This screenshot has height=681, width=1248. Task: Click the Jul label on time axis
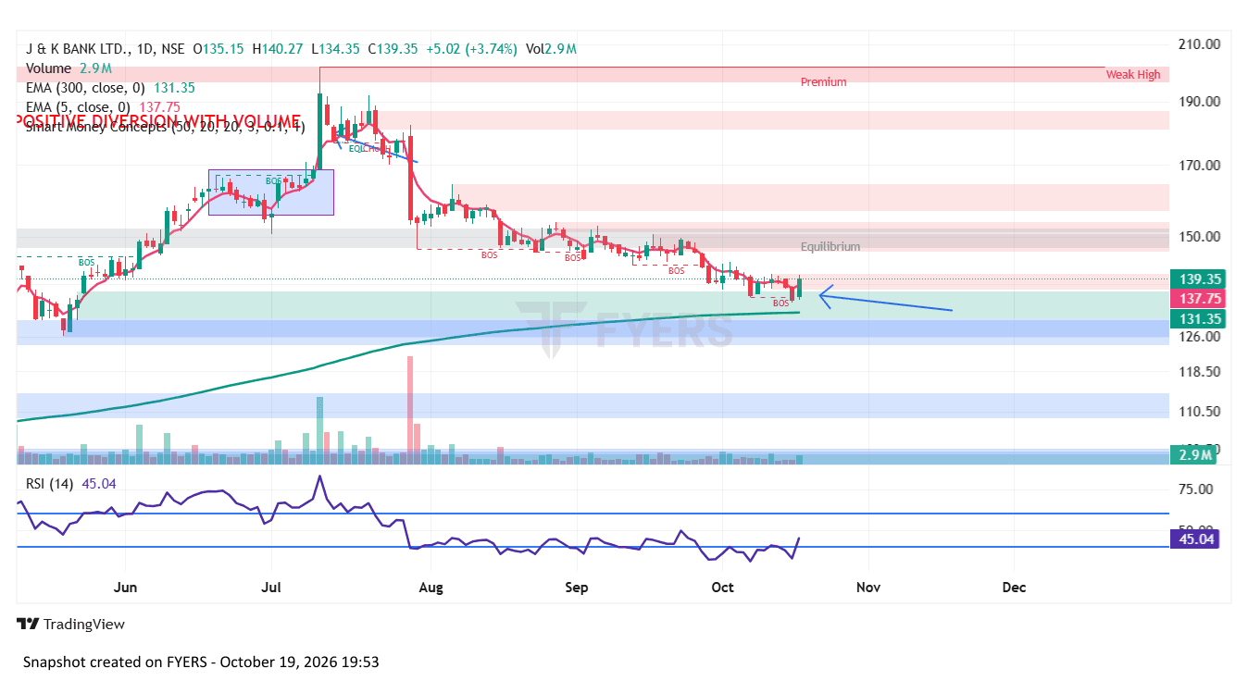point(271,587)
